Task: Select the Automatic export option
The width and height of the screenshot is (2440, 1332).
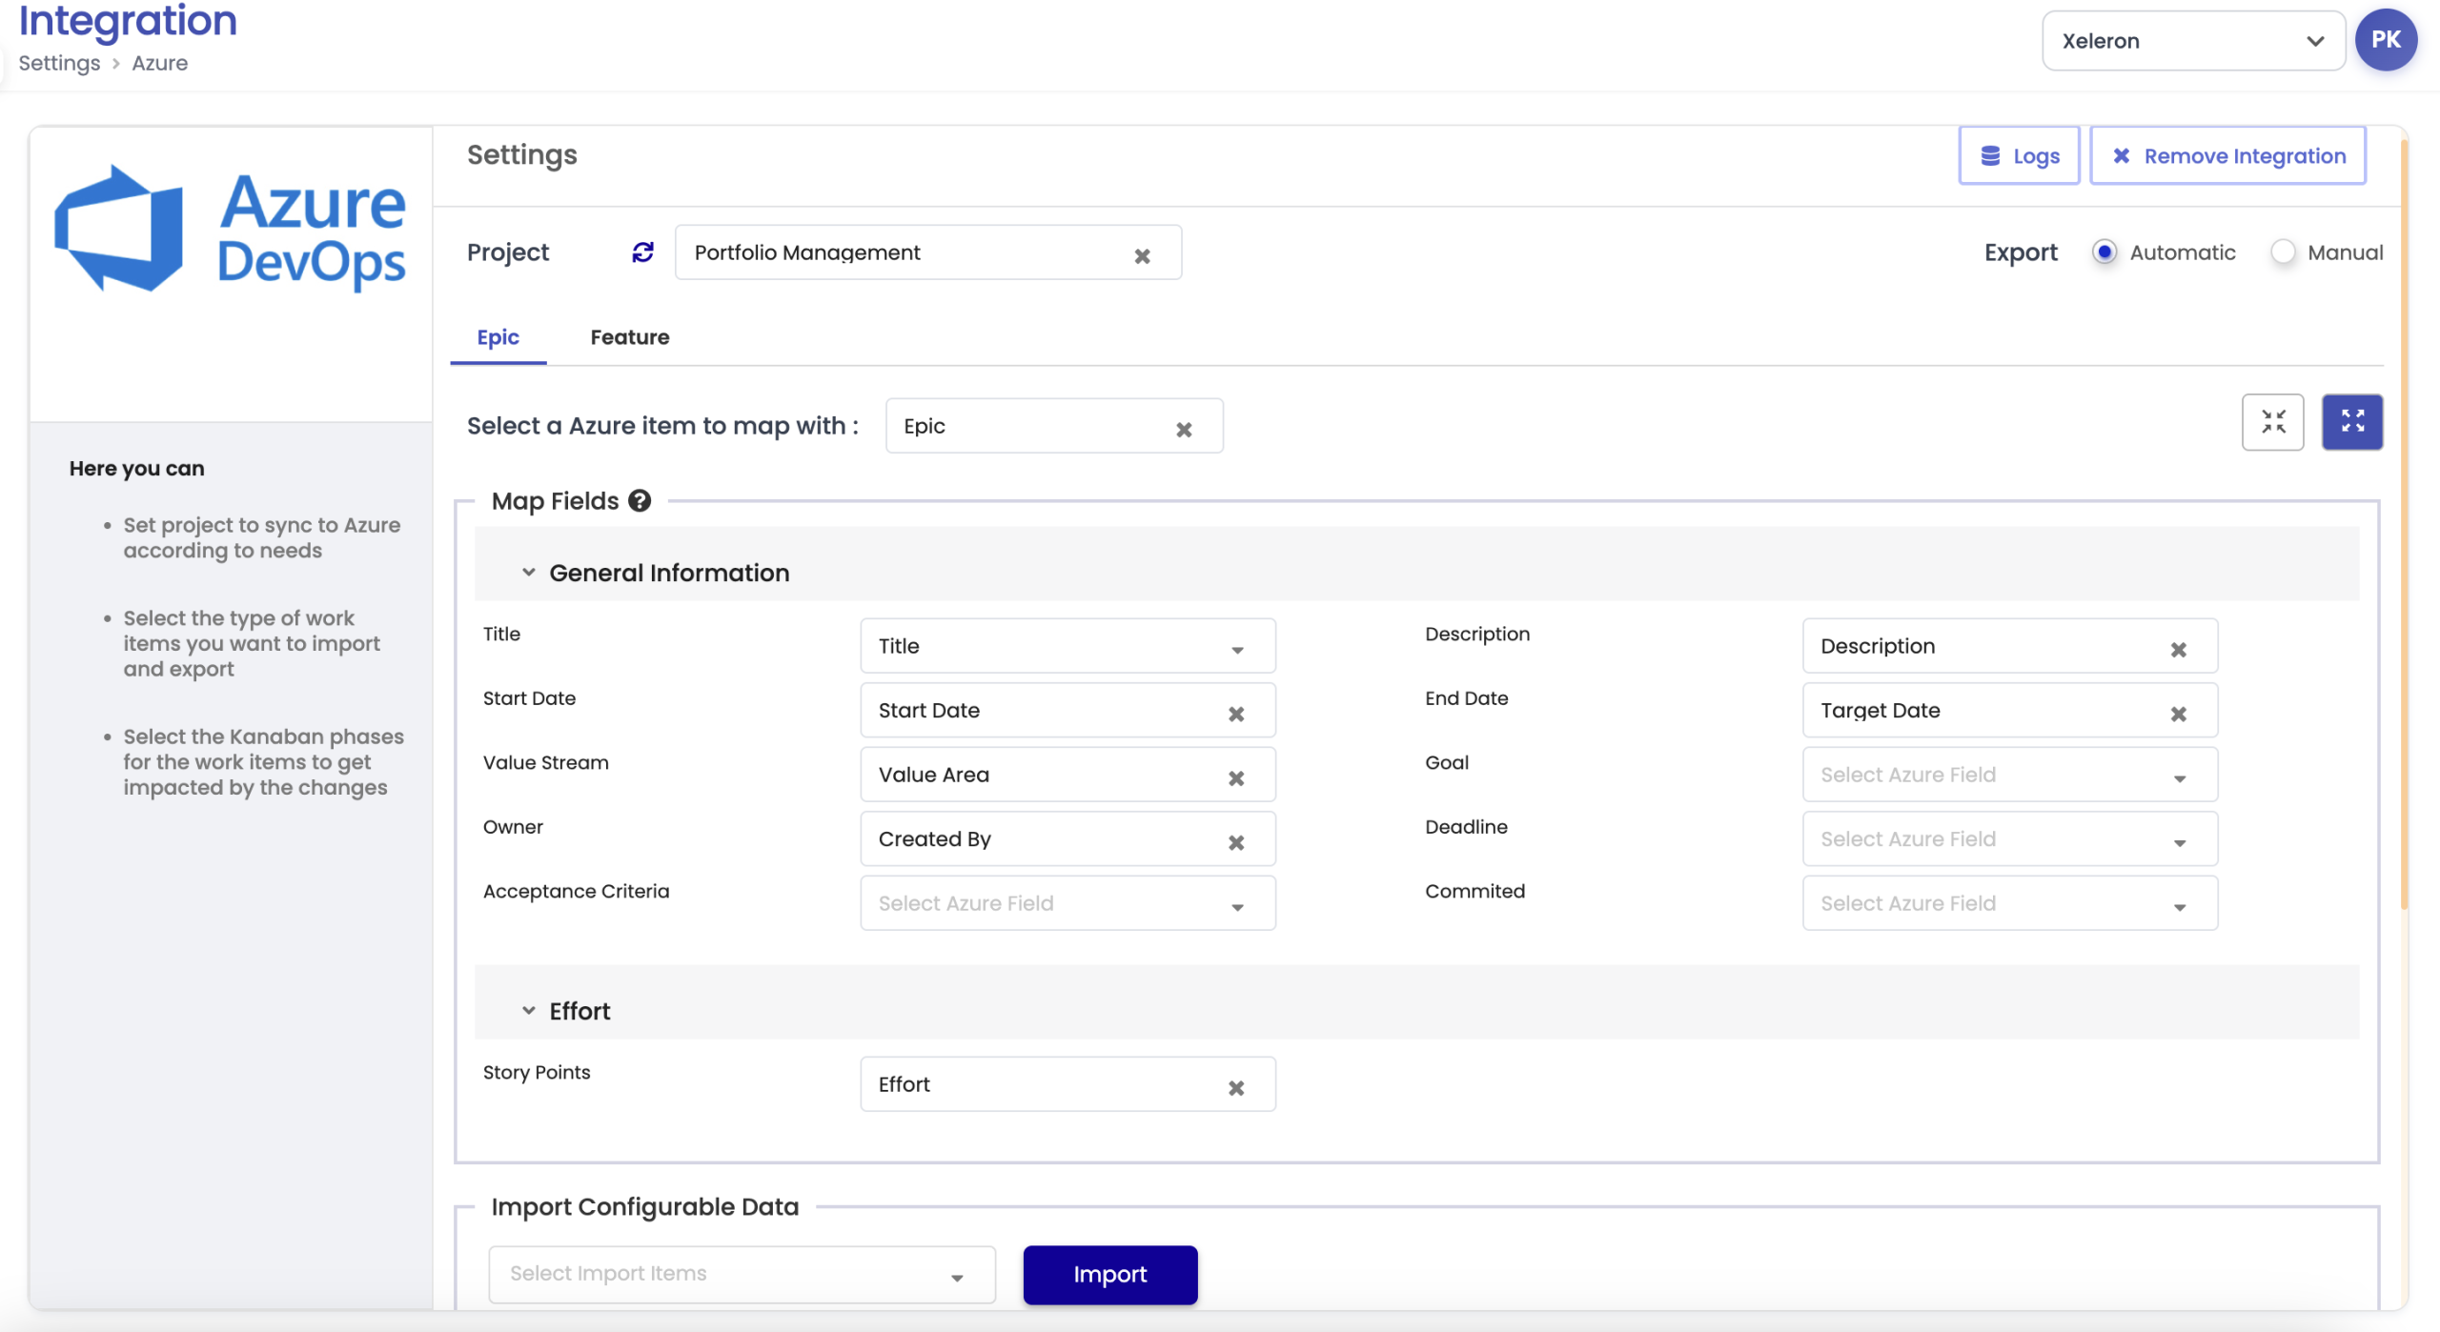Action: click(2104, 252)
